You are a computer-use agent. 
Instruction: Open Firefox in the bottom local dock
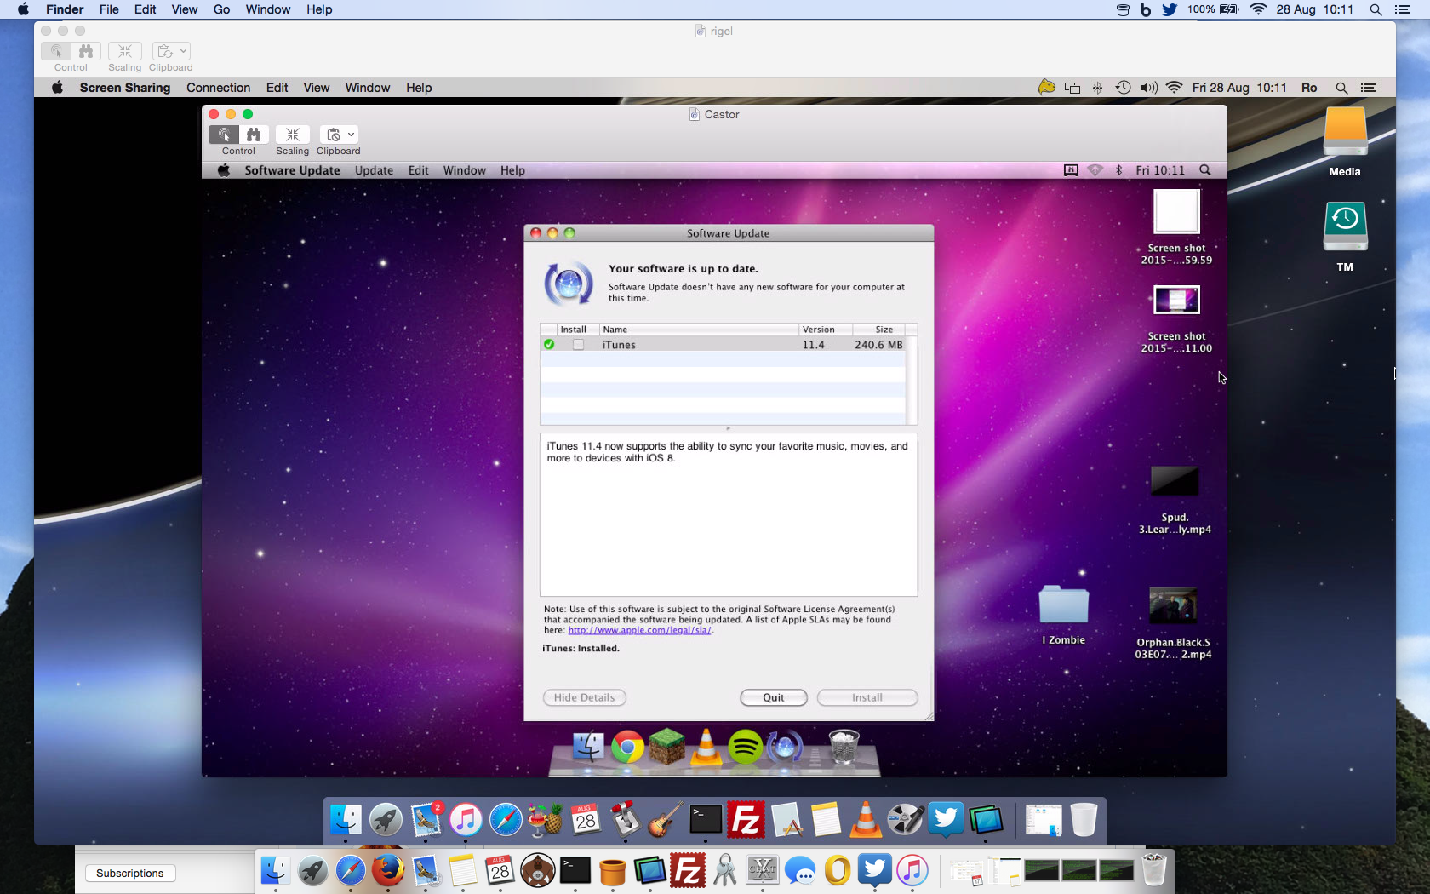click(x=388, y=870)
